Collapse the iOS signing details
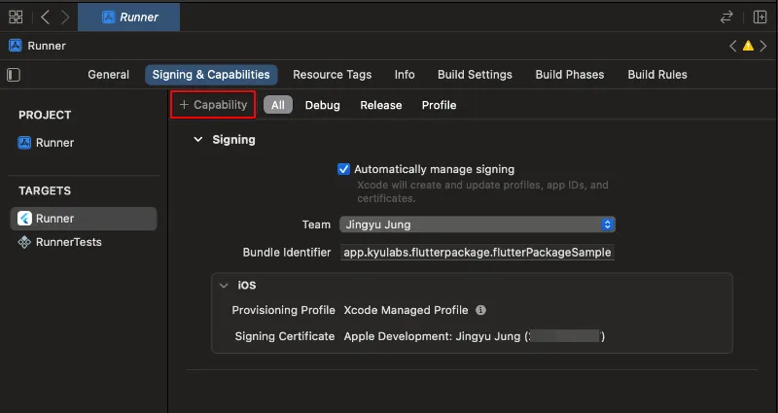Viewport: 778px width, 413px height. coord(225,286)
